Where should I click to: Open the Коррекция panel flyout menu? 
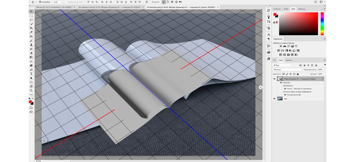(325, 39)
